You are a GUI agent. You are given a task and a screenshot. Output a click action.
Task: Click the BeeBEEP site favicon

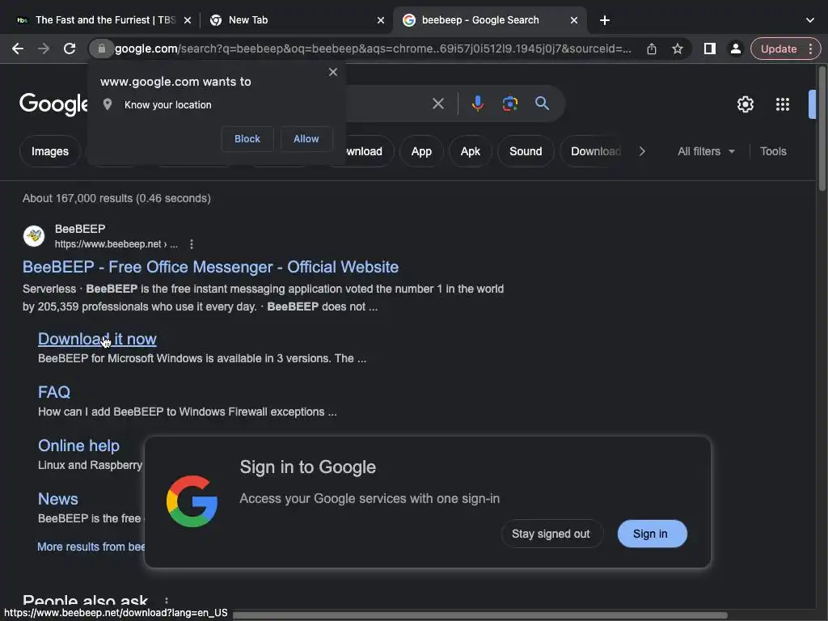[34, 235]
